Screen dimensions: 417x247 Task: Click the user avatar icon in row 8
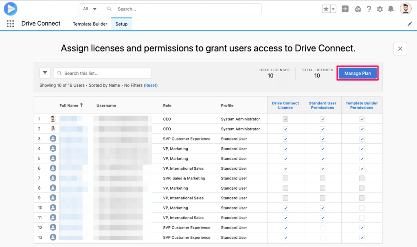pos(53,188)
